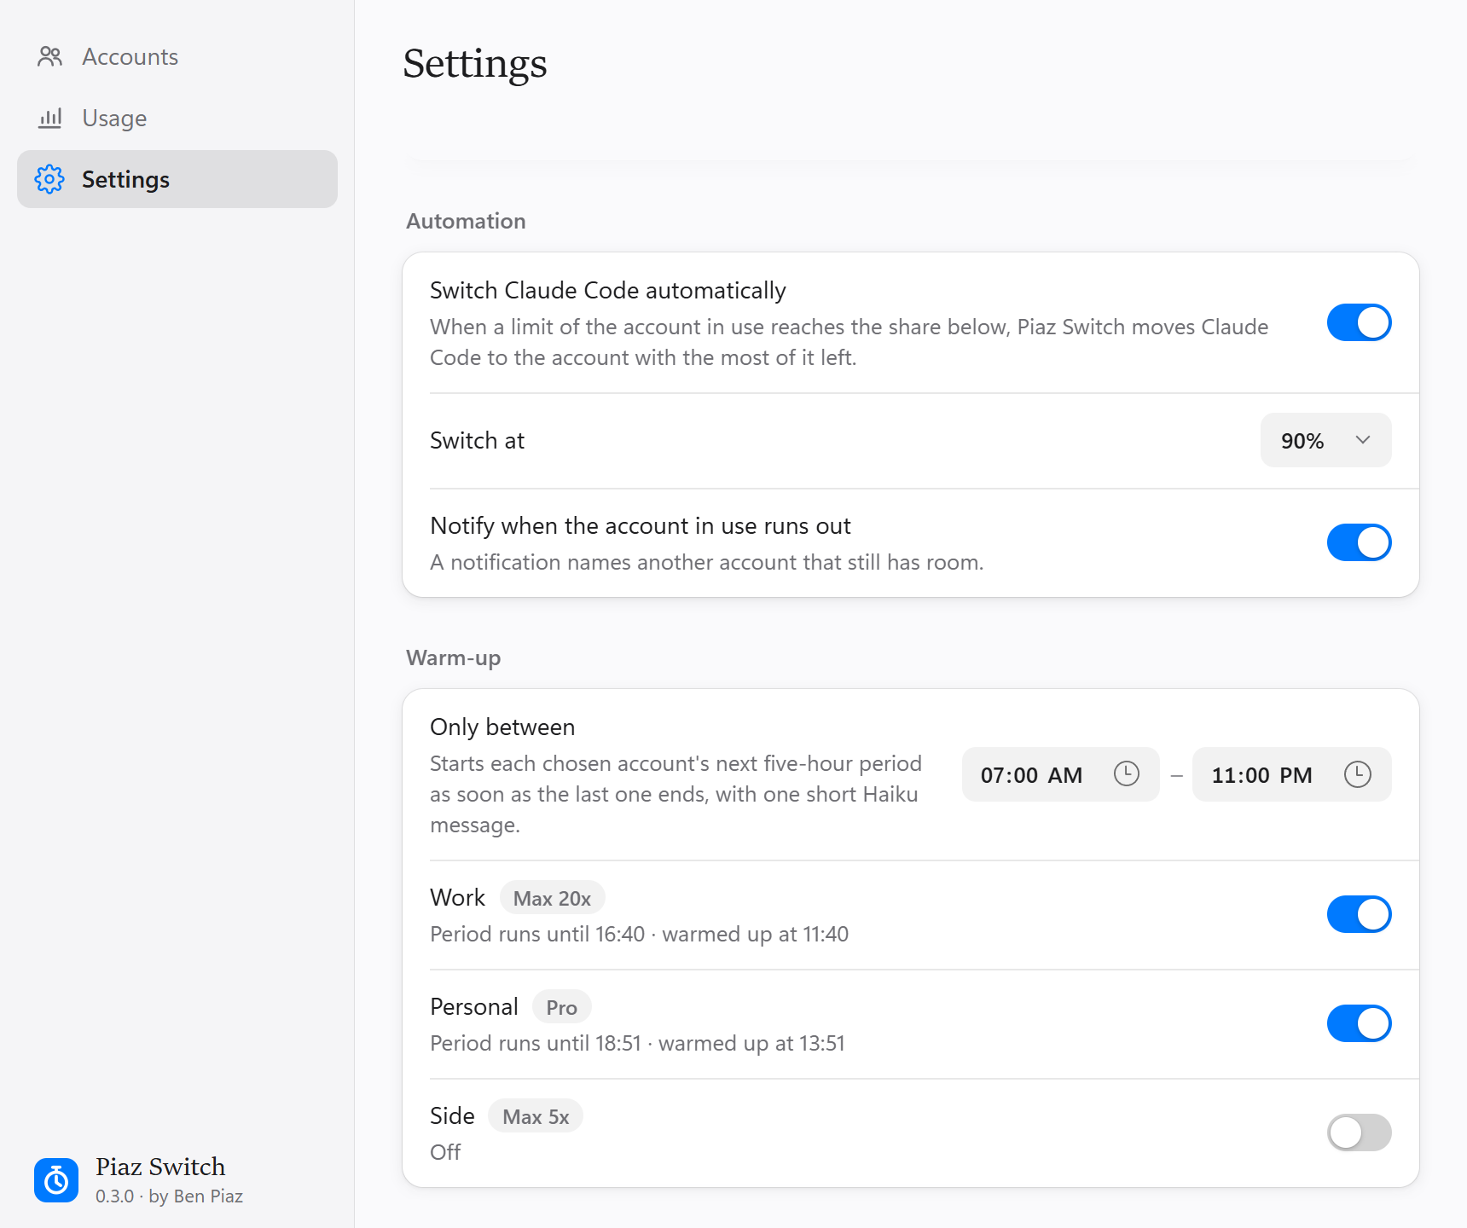Click '0.3.0 · by Ben Piaz' version text
This screenshot has height=1228, width=1467.
click(169, 1196)
